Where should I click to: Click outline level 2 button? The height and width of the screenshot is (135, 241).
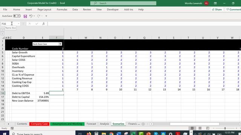pyautogui.click(x=2, y=33)
